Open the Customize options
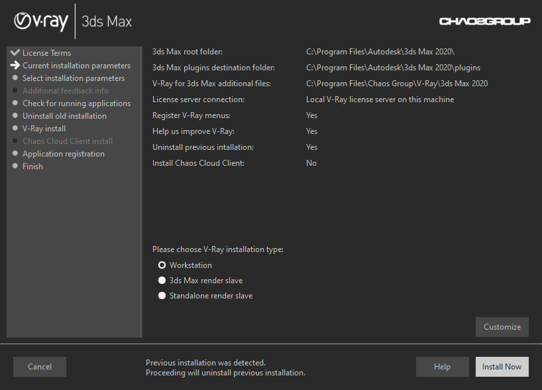This screenshot has height=390, width=542. pyautogui.click(x=502, y=326)
